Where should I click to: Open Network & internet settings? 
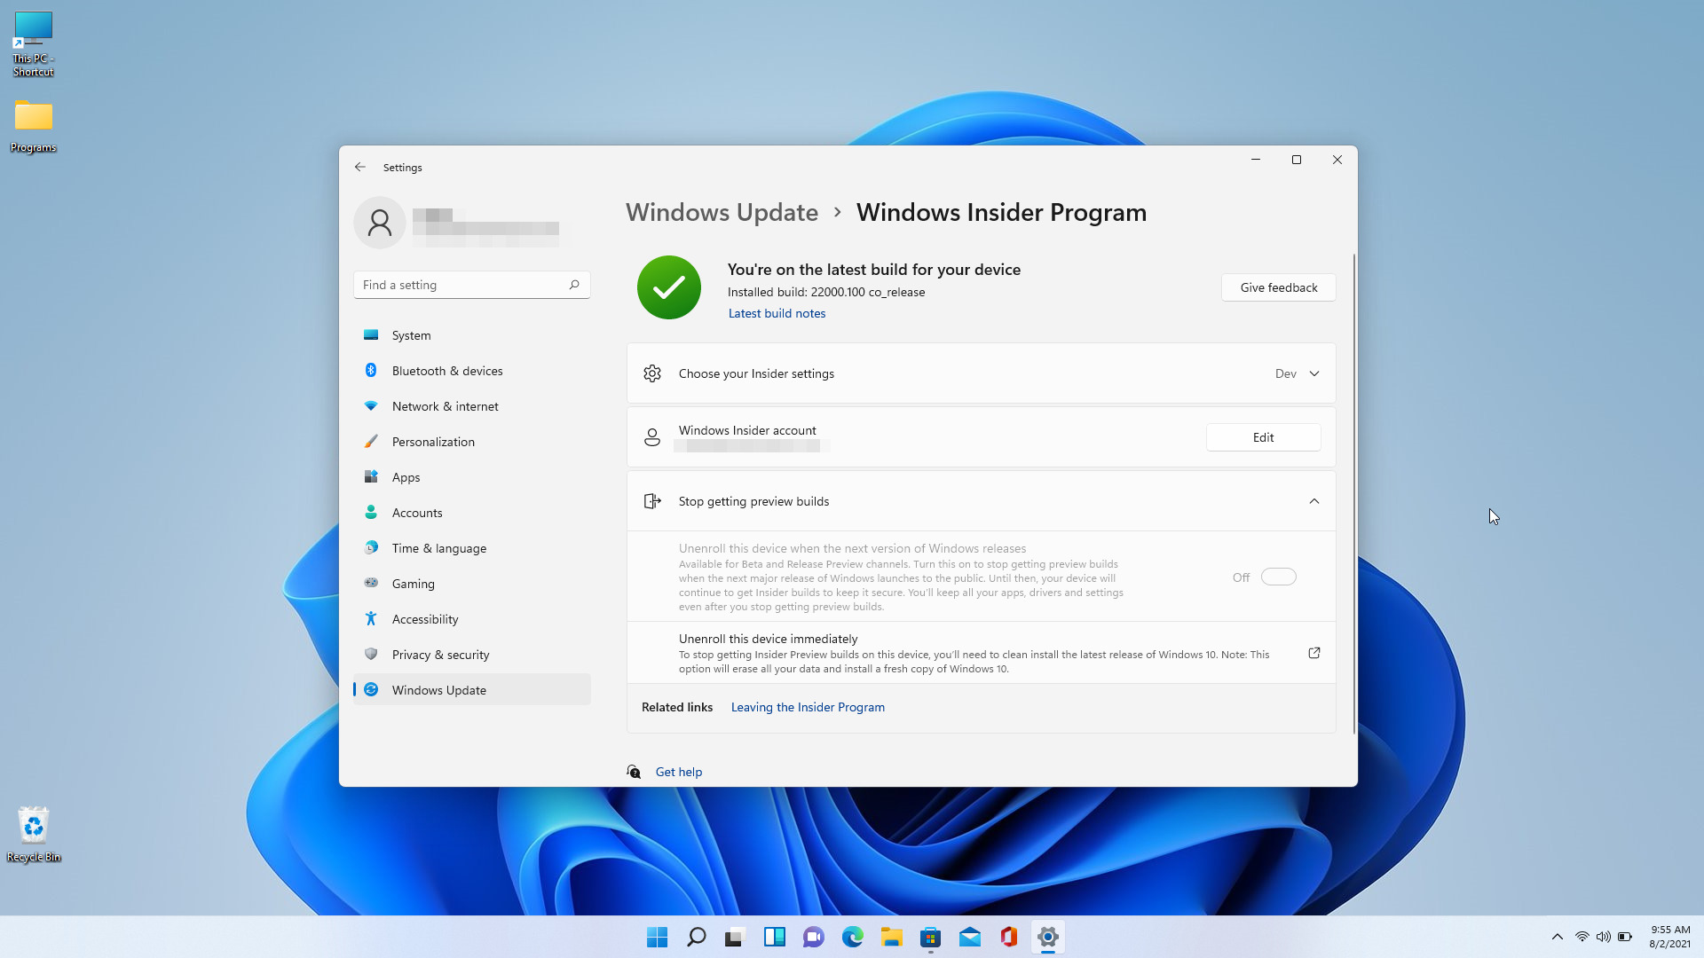(x=471, y=406)
